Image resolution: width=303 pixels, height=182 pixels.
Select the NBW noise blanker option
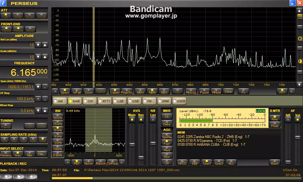140,92
